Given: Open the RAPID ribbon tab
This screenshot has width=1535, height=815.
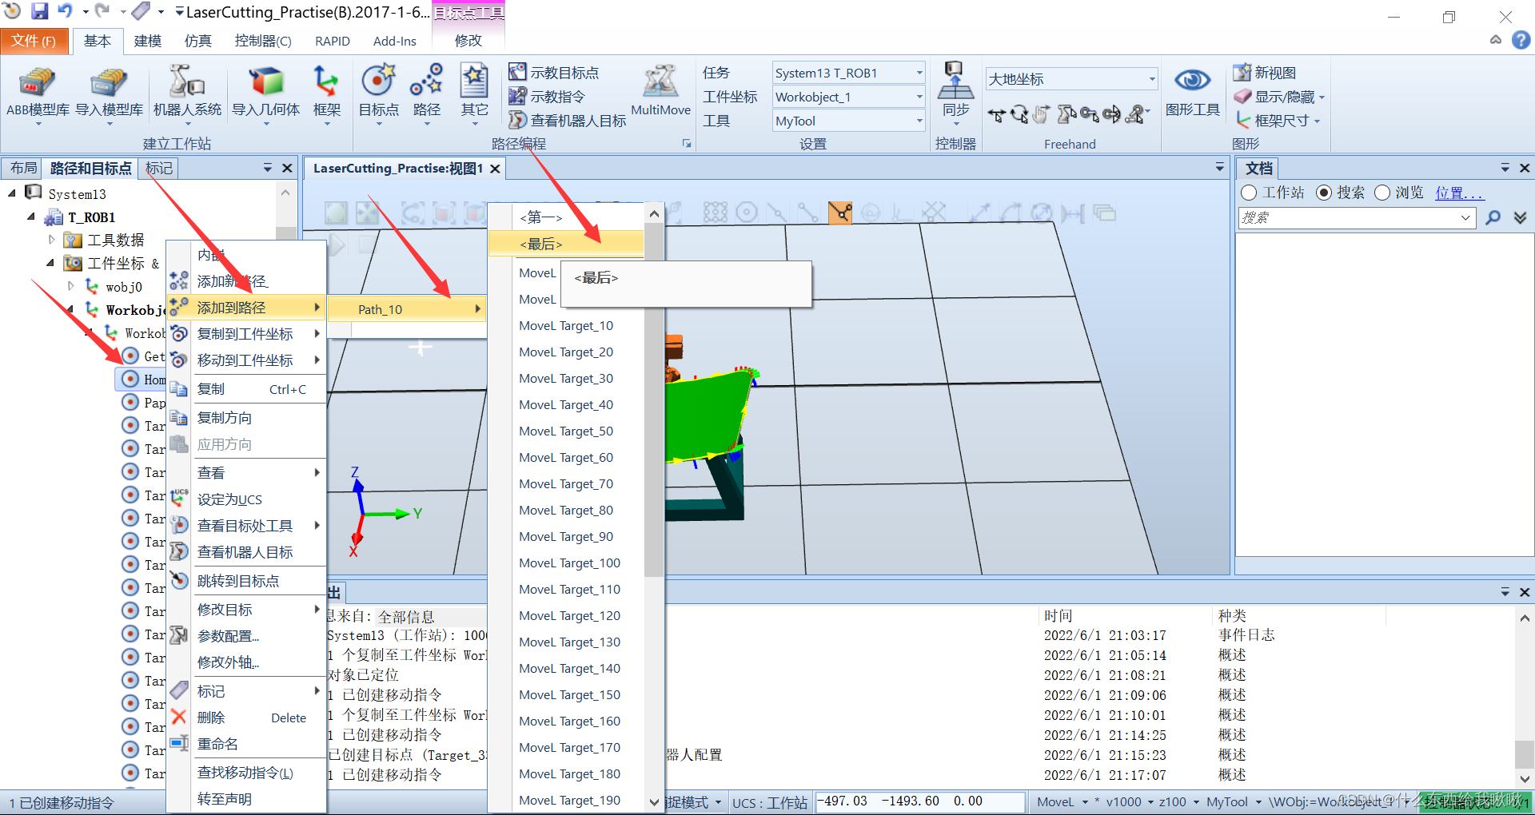Looking at the screenshot, I should (x=333, y=41).
